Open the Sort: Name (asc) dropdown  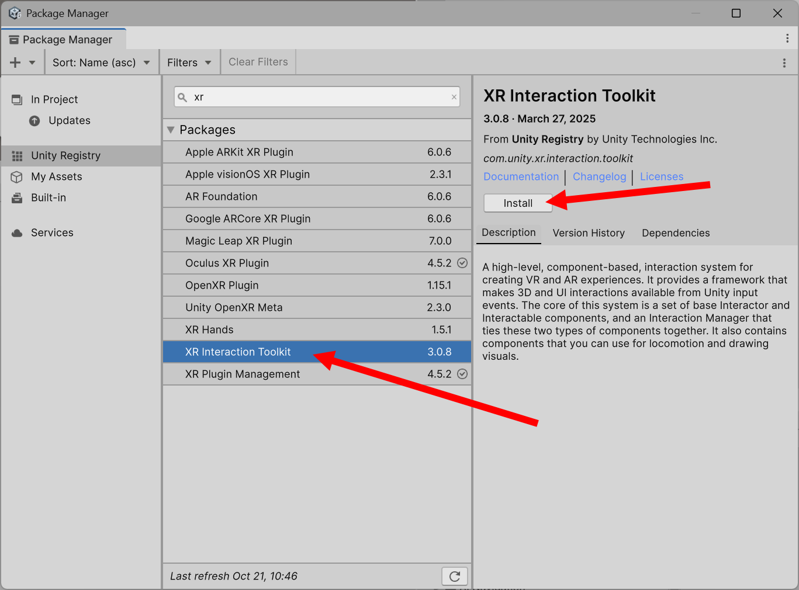pyautogui.click(x=102, y=63)
